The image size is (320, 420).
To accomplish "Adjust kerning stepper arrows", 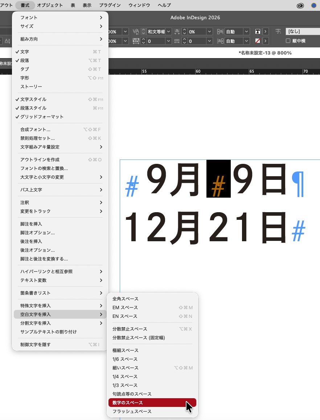I will pyautogui.click(x=143, y=32).
